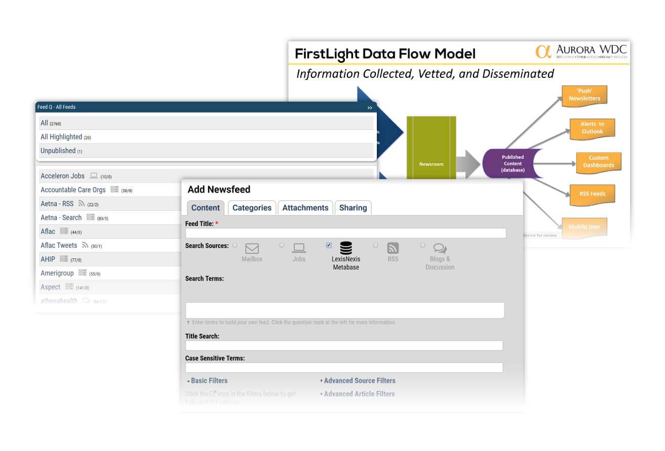The height and width of the screenshot is (451, 665).
Task: Uncheck the LexisNexis Metabase checkbox
Action: point(329,245)
